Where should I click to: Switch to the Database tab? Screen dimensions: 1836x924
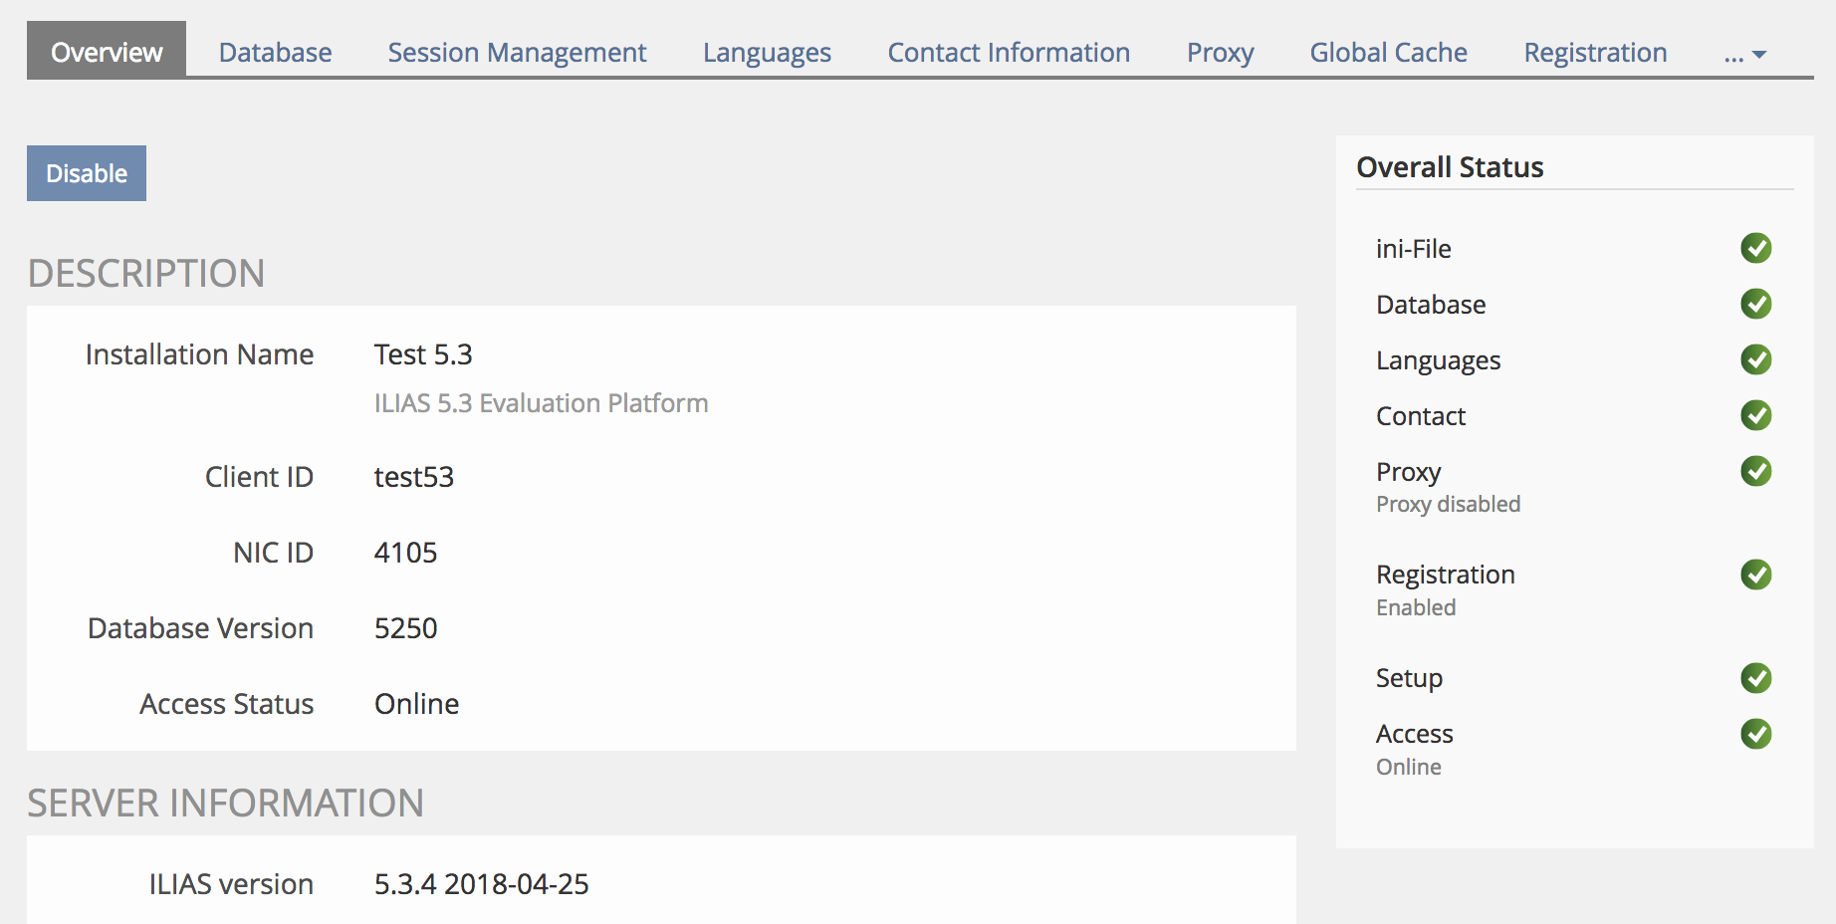click(275, 53)
